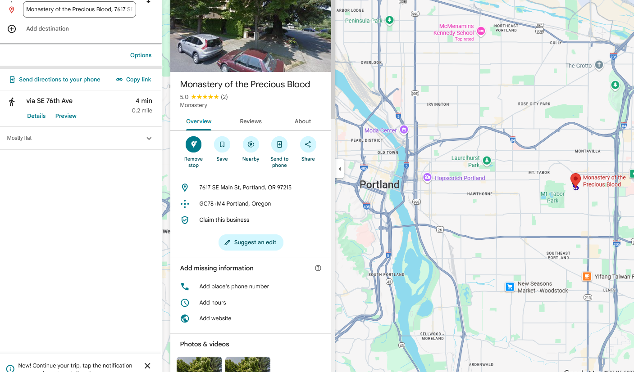Open the first Photos & videos thumbnail
This screenshot has height=372, width=634.
pos(199,364)
